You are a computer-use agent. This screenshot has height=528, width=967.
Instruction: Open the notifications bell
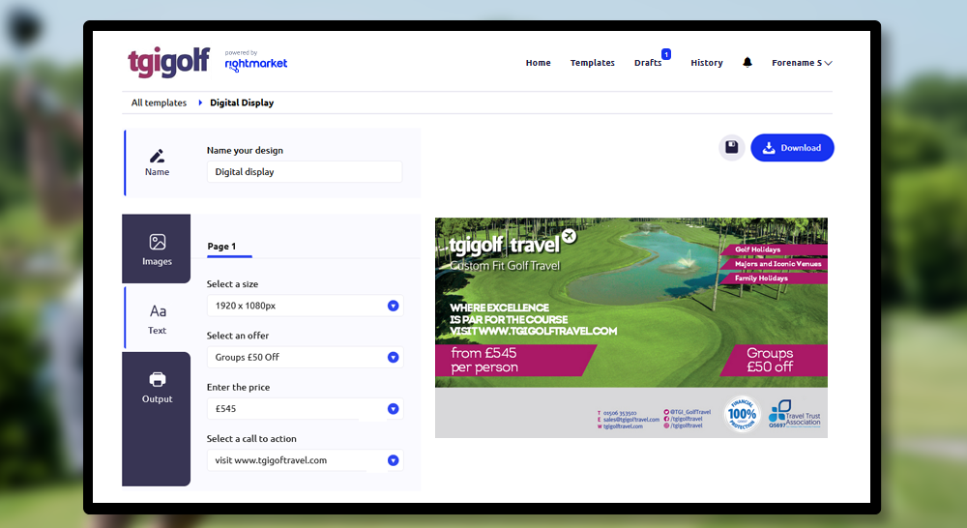tap(747, 62)
